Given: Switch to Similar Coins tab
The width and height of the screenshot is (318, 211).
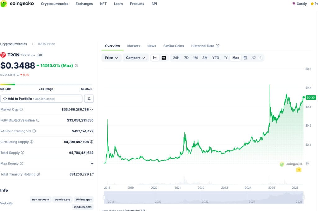Looking at the screenshot, I should tap(174, 46).
